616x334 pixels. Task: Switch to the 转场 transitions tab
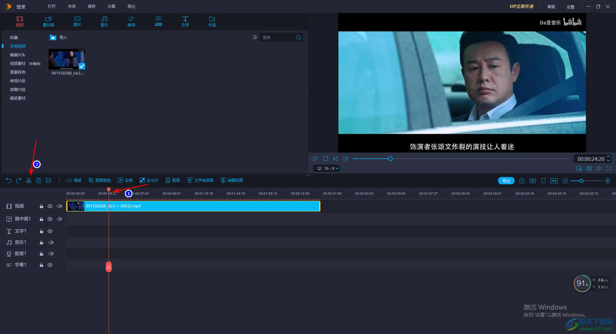[131, 22]
